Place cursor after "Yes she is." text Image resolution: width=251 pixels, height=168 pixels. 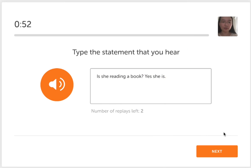166,76
